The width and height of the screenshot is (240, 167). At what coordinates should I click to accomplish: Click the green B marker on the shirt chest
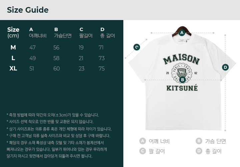[182, 79]
